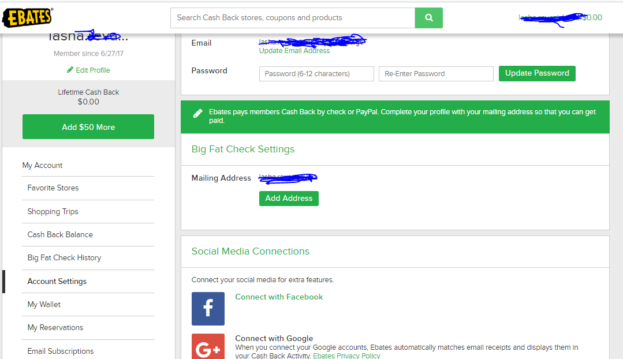Click the Facebook logo icon
The image size is (623, 359).
pyautogui.click(x=208, y=309)
